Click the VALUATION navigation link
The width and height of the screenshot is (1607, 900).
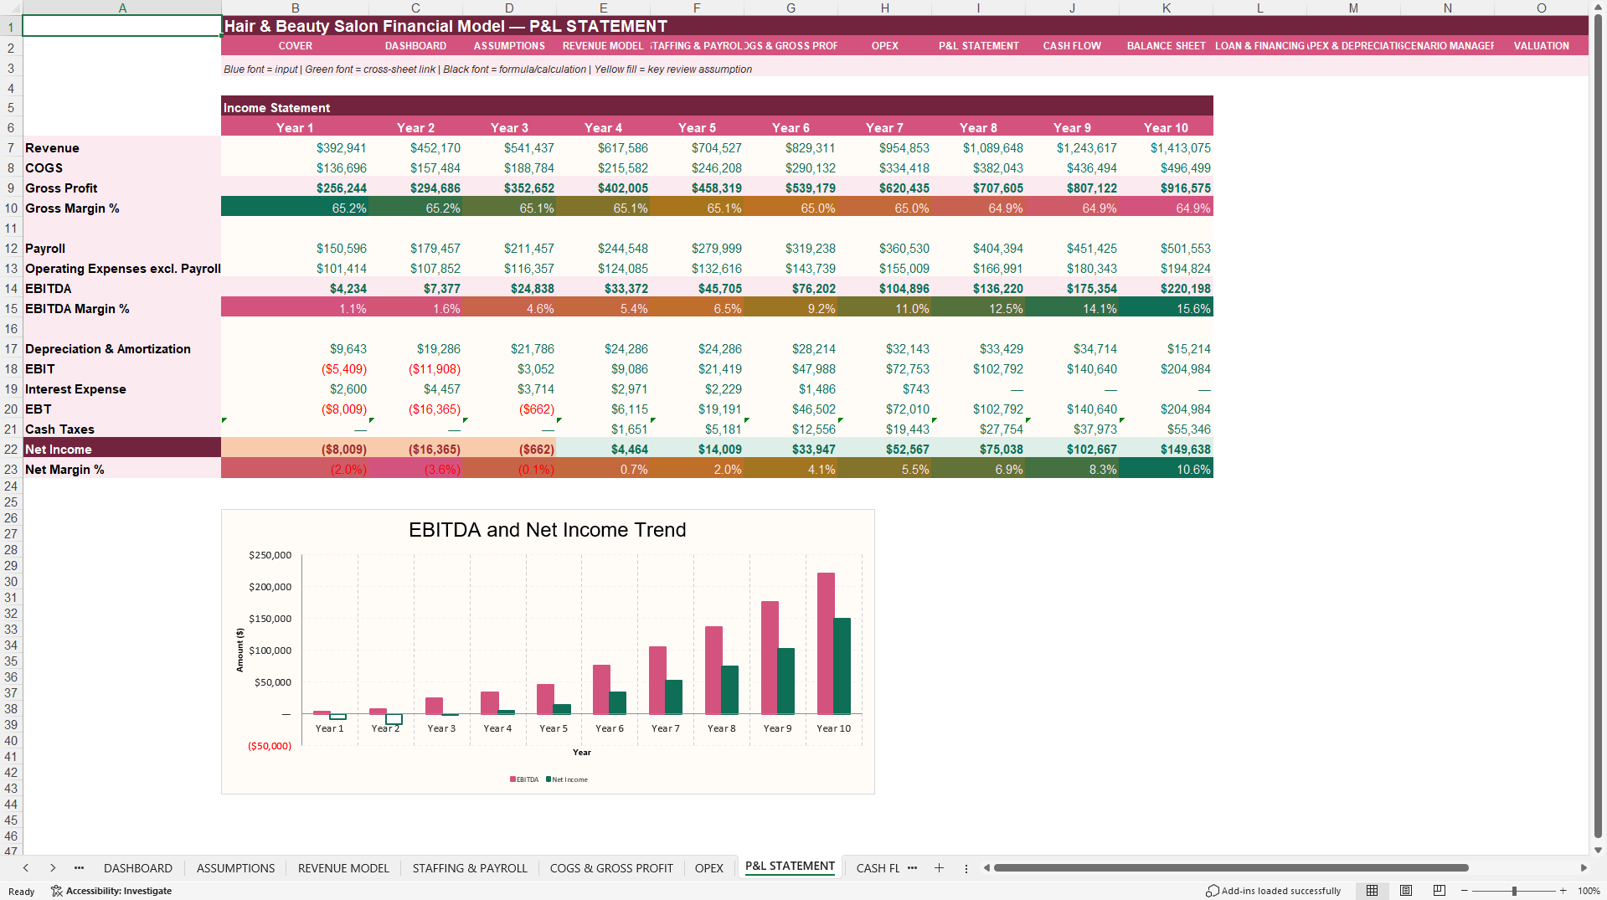click(x=1541, y=46)
